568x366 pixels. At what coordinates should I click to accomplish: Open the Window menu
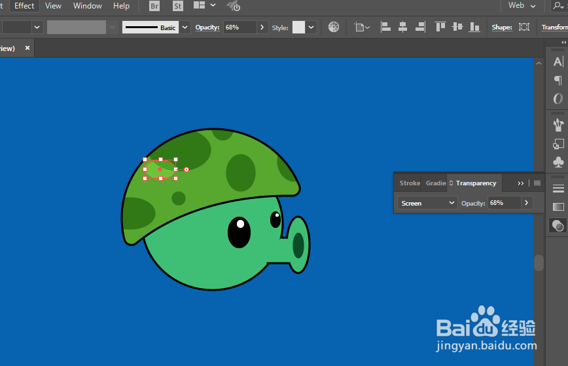tap(87, 6)
